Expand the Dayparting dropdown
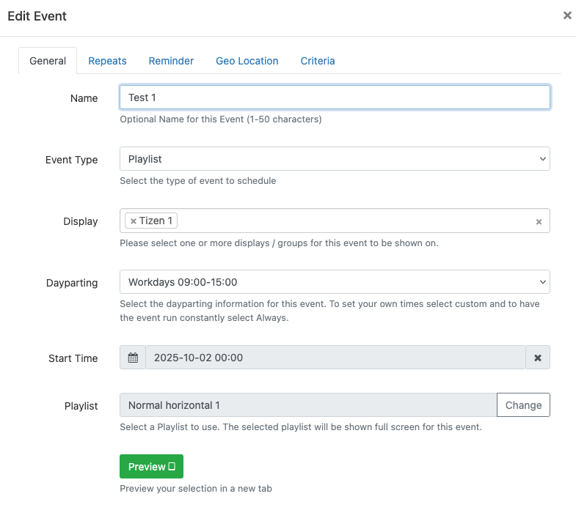The image size is (576, 510). pyautogui.click(x=335, y=281)
